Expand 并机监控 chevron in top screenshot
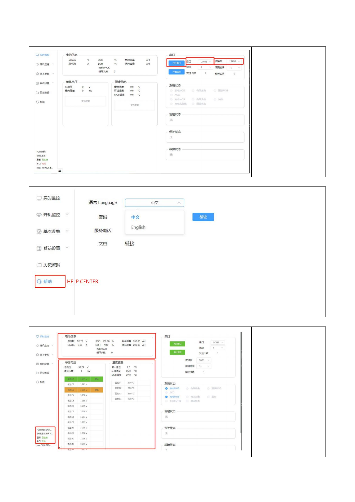355x502 pixels. [x=53, y=64]
